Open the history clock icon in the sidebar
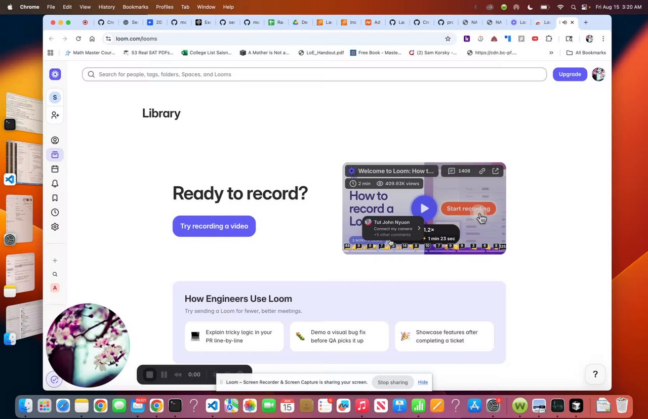Image resolution: width=648 pixels, height=419 pixels. 55,213
